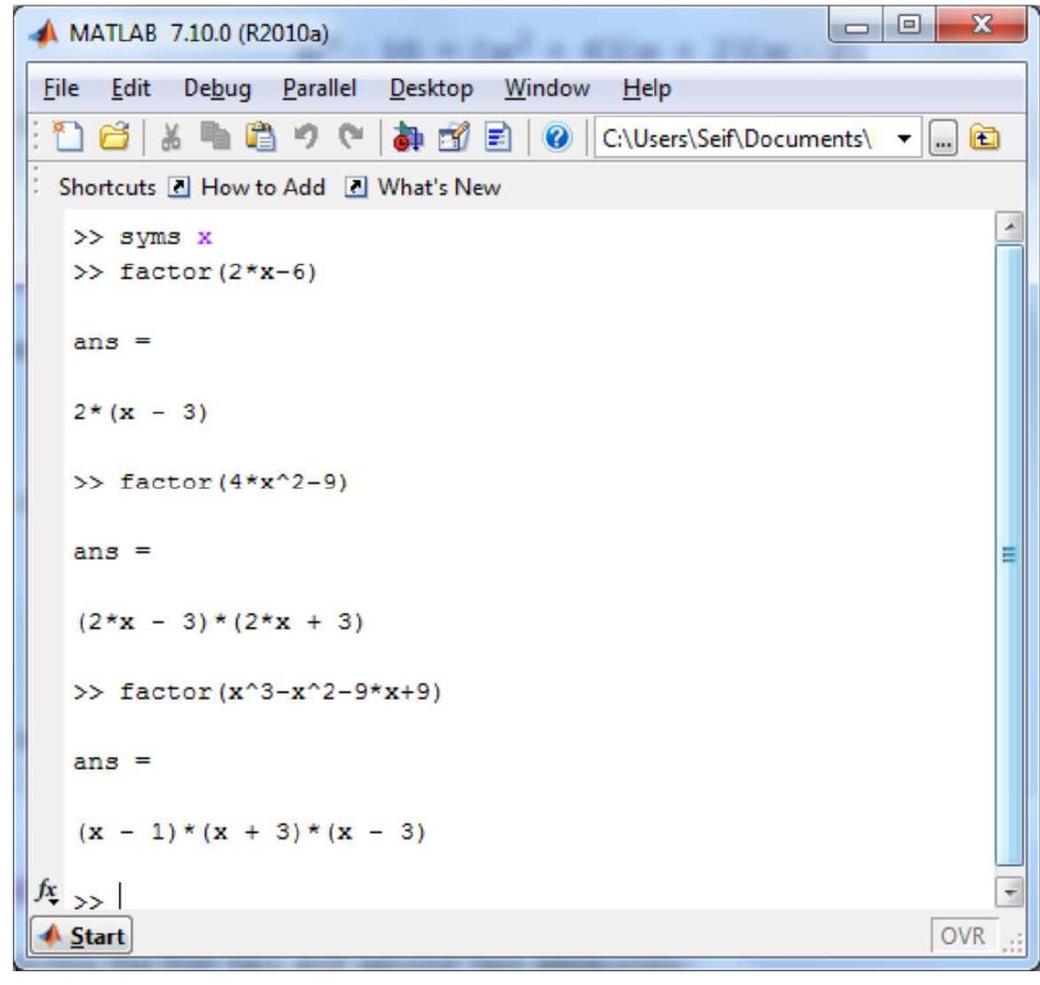Click the command window scrollbar thumb

pyautogui.click(x=1008, y=554)
